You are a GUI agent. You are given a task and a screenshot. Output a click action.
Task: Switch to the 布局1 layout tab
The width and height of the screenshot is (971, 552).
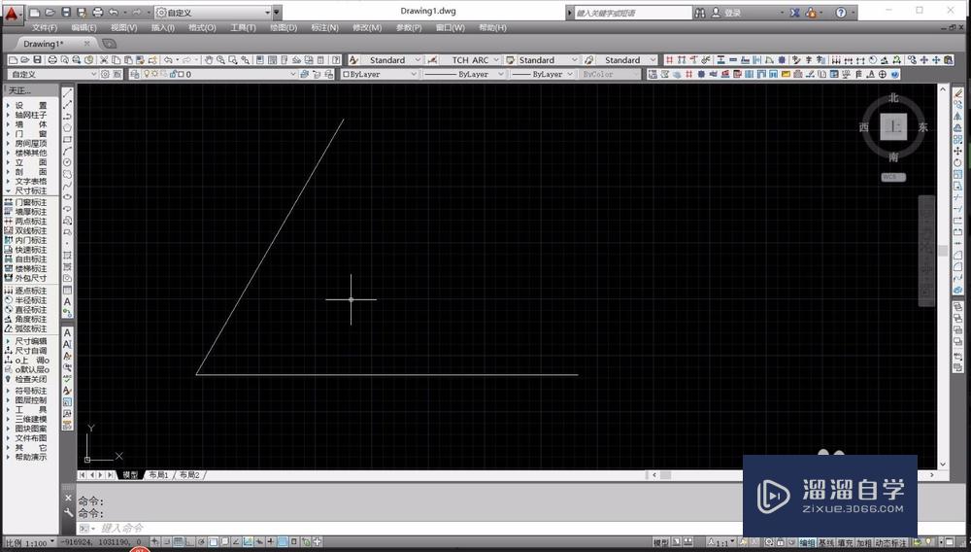click(158, 474)
